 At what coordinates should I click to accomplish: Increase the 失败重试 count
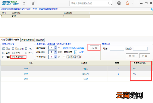(56, 56)
